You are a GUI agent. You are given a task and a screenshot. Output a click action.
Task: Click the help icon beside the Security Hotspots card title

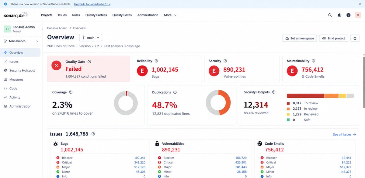point(273,92)
